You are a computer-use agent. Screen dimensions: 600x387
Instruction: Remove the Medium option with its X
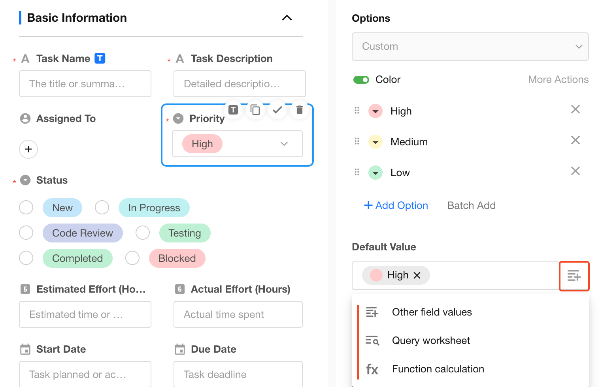pyautogui.click(x=575, y=140)
